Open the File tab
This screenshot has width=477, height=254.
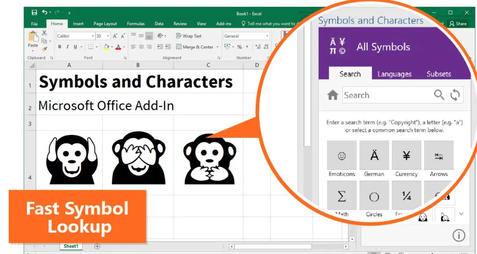pos(34,24)
